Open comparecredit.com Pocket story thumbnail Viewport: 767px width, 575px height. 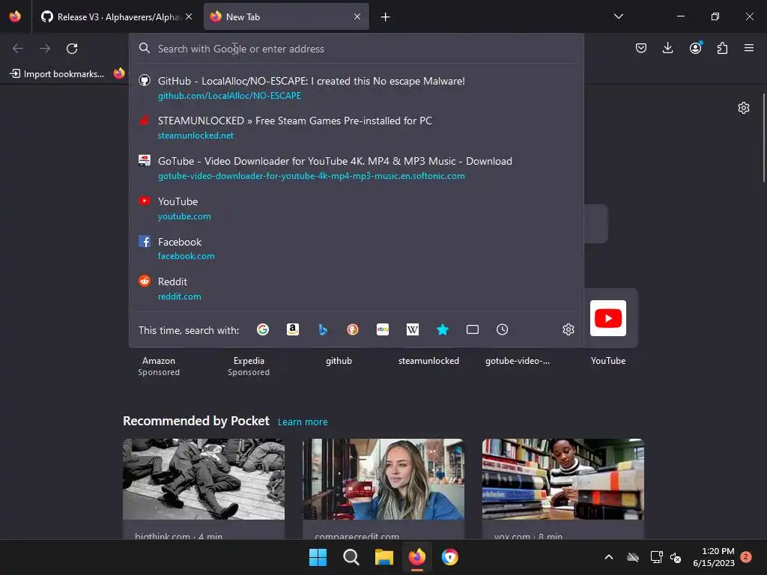(383, 479)
